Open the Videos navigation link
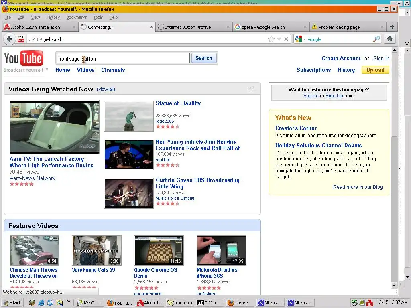 (86, 70)
